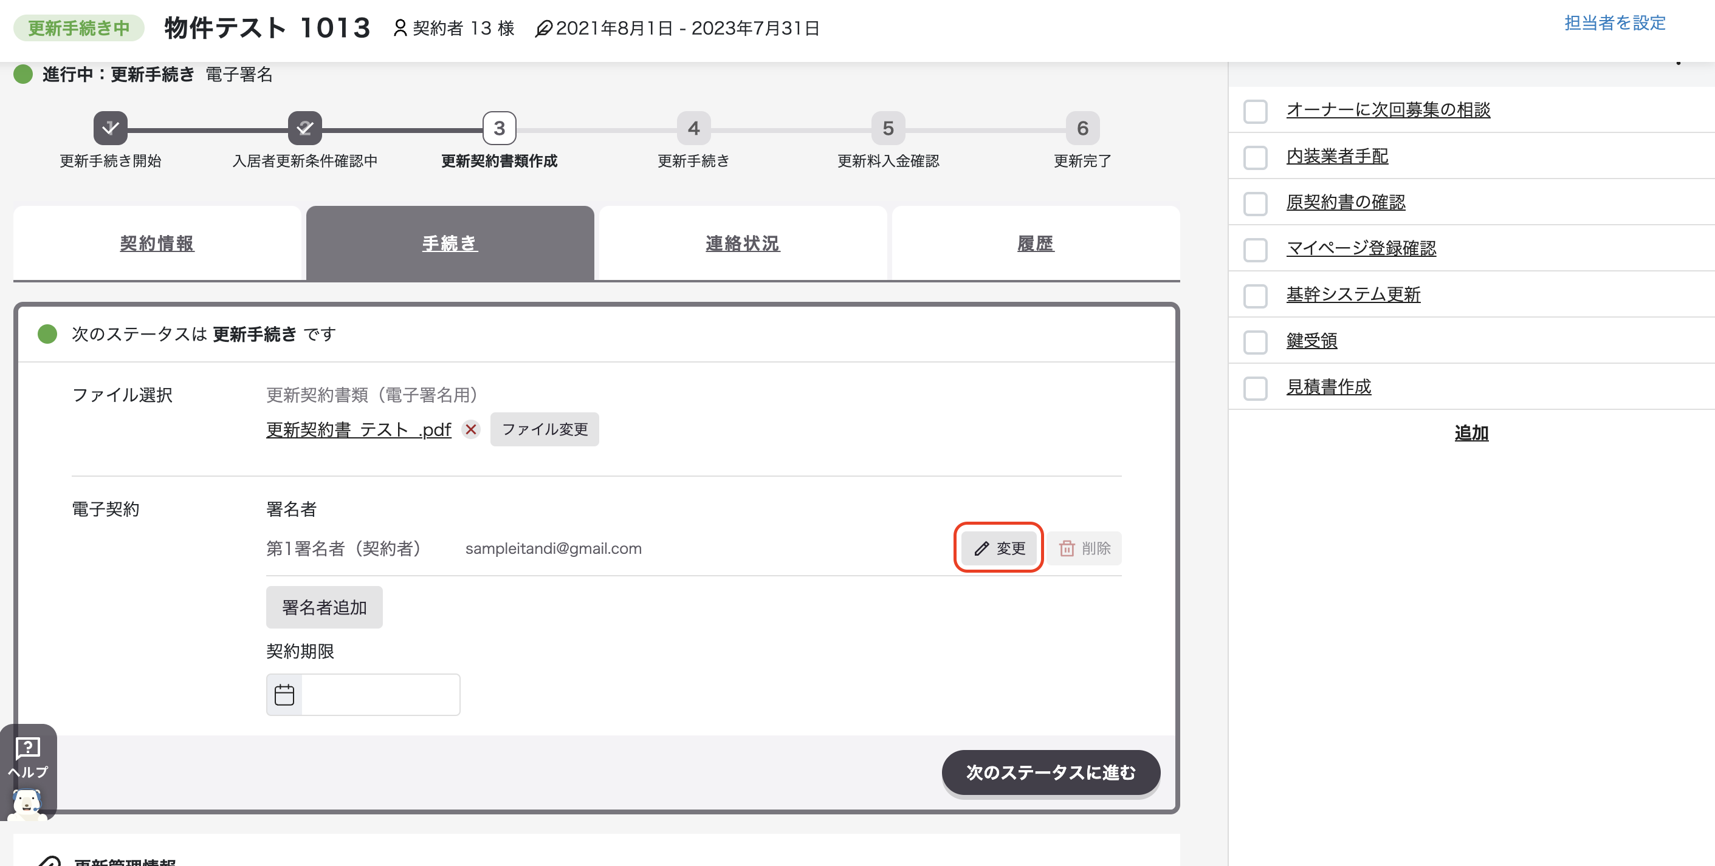Select step 4 更新手続き marker
1715x866 pixels.
point(694,128)
